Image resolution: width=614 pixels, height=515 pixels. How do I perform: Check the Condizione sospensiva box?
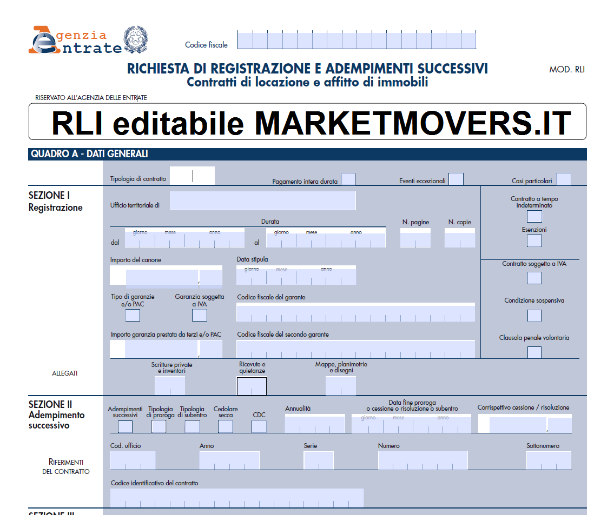(534, 314)
